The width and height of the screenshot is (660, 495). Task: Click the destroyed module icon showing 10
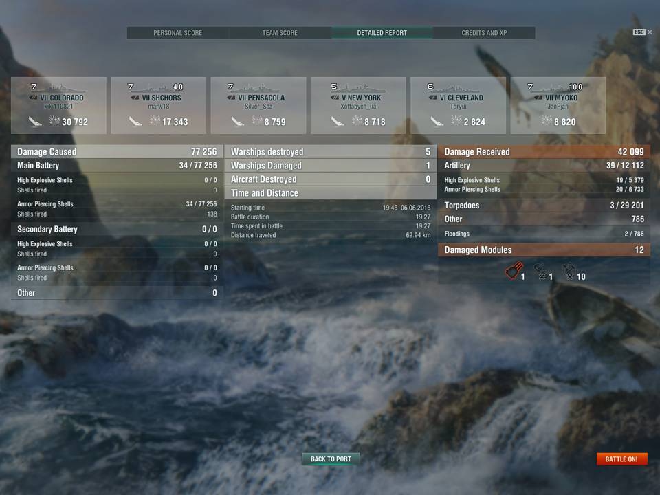pyautogui.click(x=569, y=272)
